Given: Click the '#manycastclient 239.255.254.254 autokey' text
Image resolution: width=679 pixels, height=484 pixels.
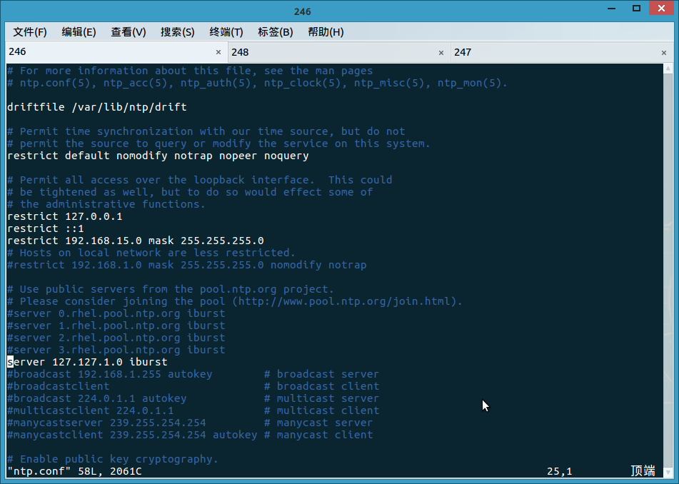Looking at the screenshot, I should point(132,434).
